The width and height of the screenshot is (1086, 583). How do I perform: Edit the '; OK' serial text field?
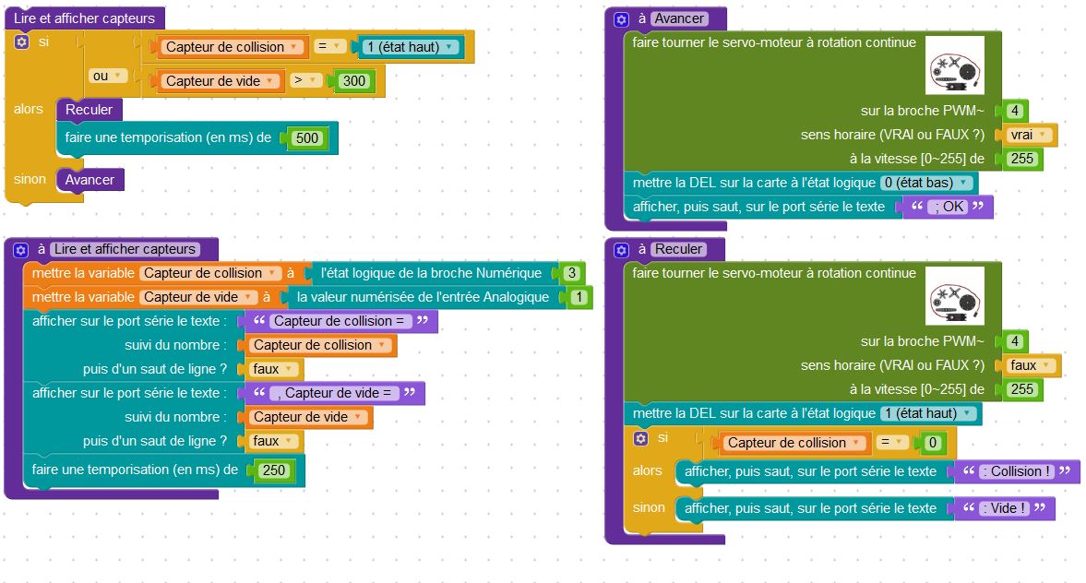949,207
